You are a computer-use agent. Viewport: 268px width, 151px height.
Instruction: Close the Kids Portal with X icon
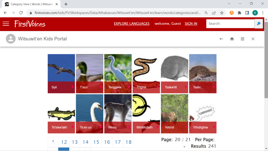point(253,39)
